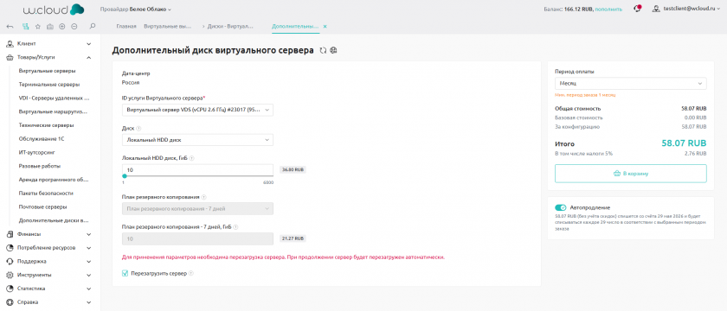Switch to the Виртуальные вы... tab
The width and height of the screenshot is (727, 311).
coord(167,27)
